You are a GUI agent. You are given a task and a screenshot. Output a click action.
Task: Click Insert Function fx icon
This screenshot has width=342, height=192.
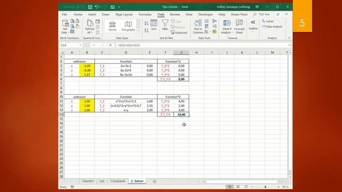111,45
